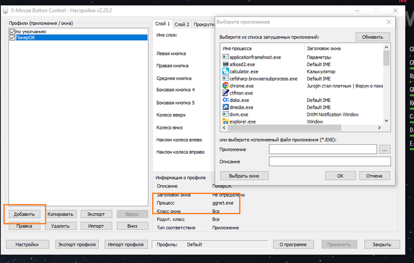Click the horizontal scroll left arrow
Image resolution: width=414 pixels, height=263 pixels.
click(x=224, y=128)
